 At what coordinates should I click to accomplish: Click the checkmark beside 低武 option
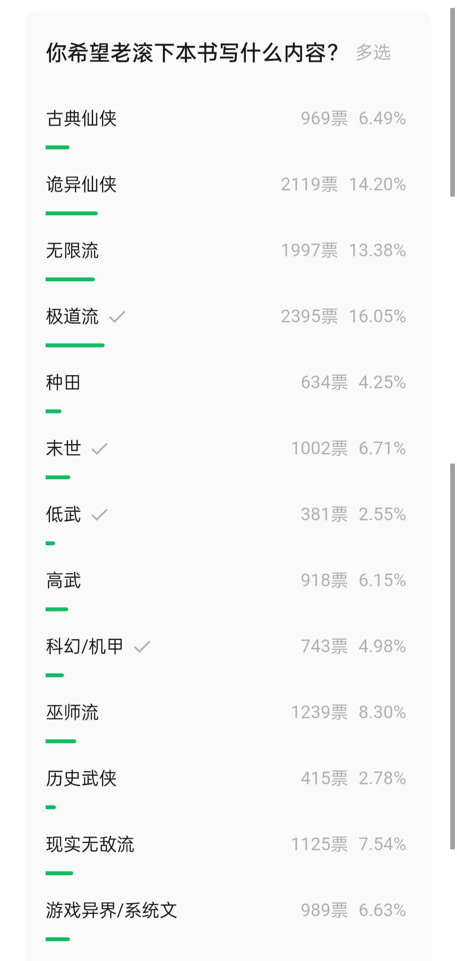pos(99,515)
